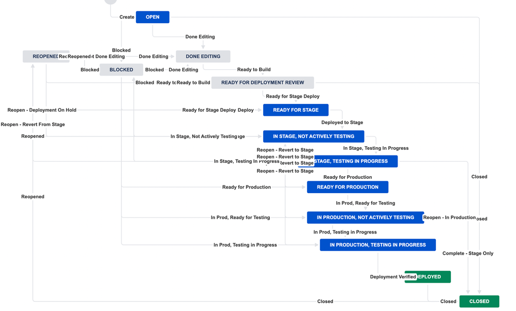This screenshot has width=516, height=311.
Task: Click In Prod, Testing in Progress label above its status
Action: click(345, 232)
